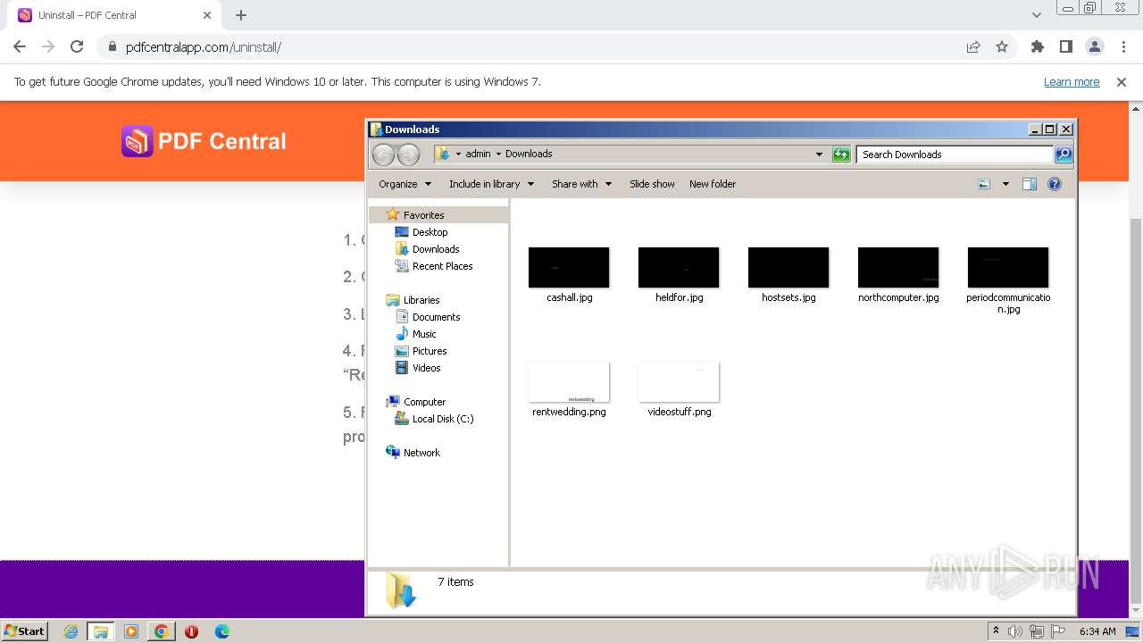
Task: Show hidden tray icons arrow
Action: click(x=996, y=631)
